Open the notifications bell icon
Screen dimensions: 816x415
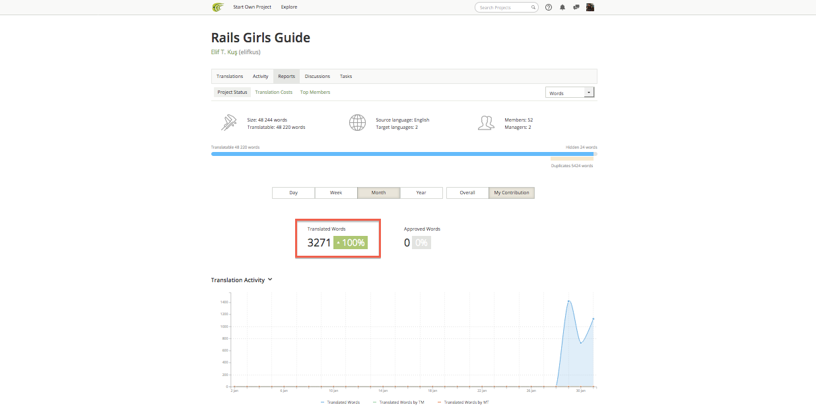point(562,7)
